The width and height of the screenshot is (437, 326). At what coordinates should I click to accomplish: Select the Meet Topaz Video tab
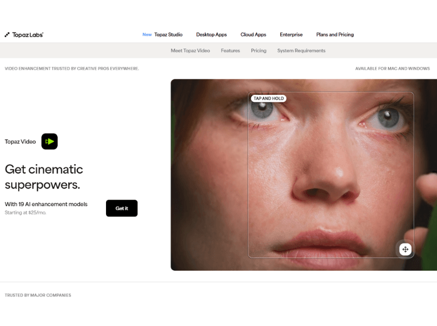(191, 51)
